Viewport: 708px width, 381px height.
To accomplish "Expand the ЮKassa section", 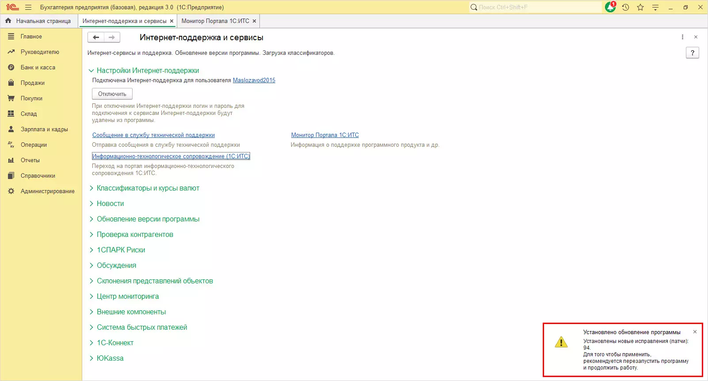I will coord(91,358).
